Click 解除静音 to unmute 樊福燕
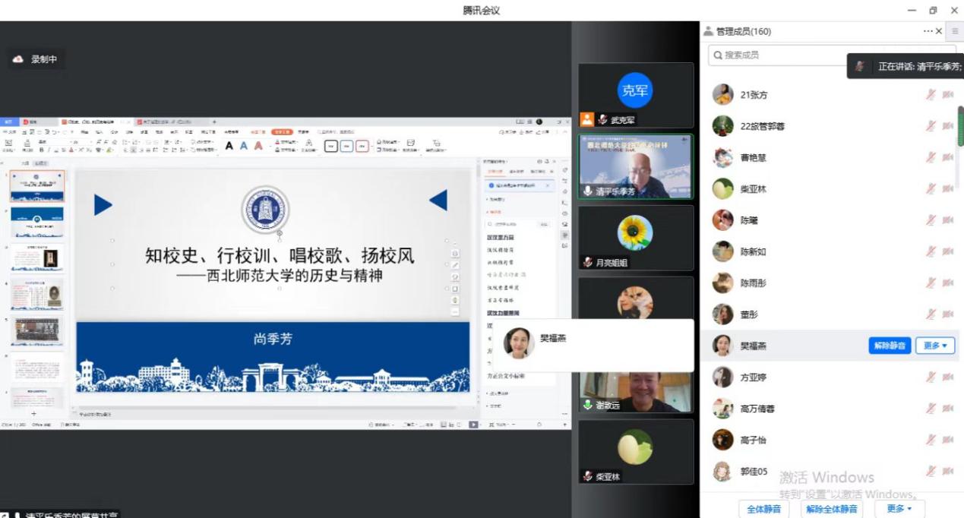Viewport: 964px width, 518px height. tap(890, 346)
